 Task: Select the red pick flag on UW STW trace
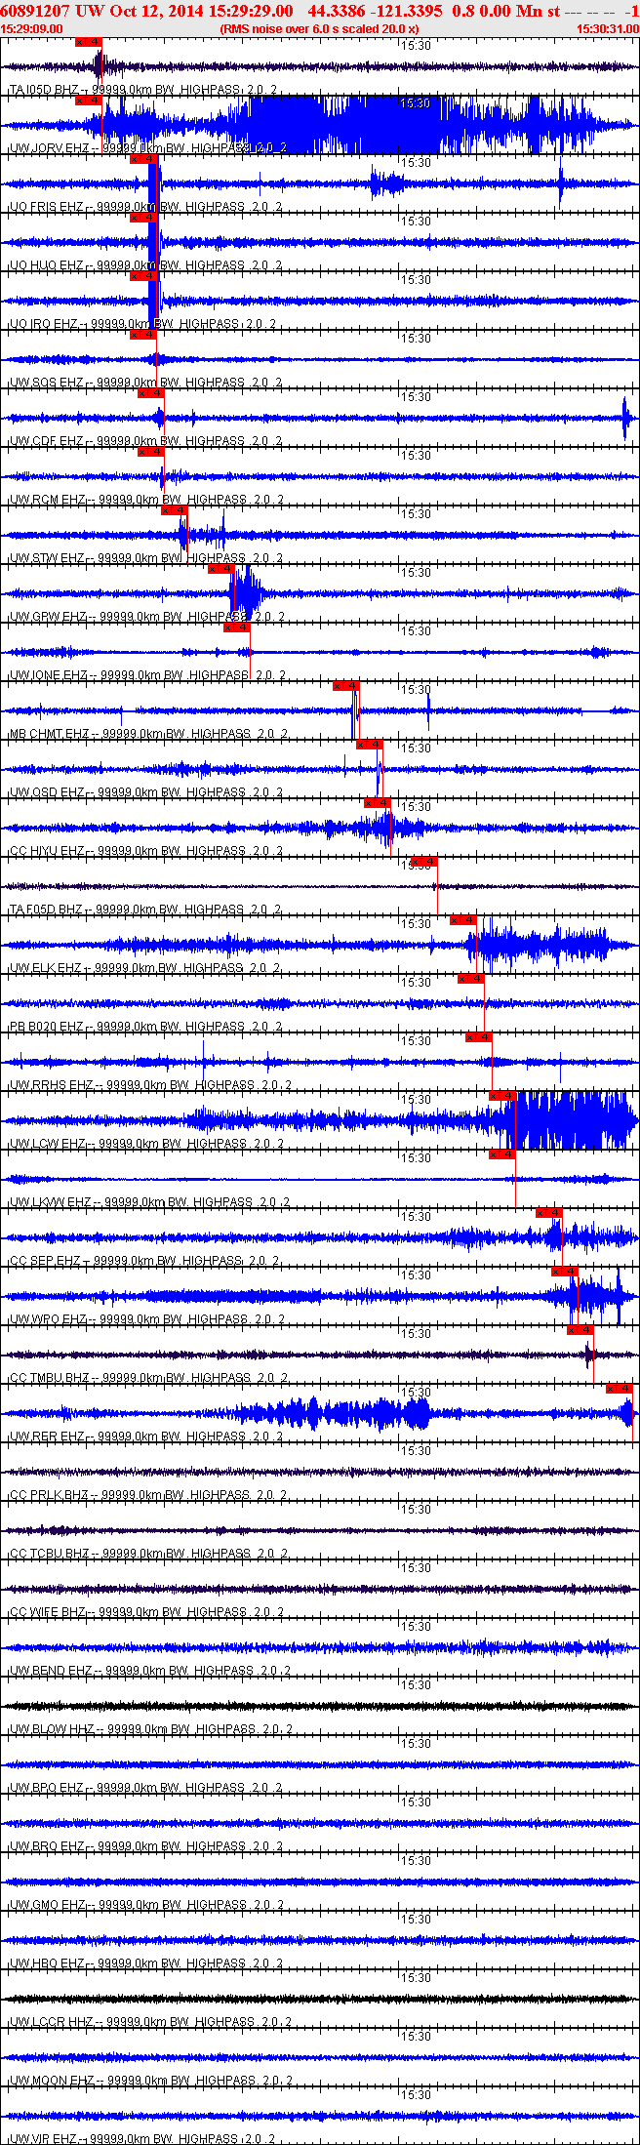click(174, 510)
